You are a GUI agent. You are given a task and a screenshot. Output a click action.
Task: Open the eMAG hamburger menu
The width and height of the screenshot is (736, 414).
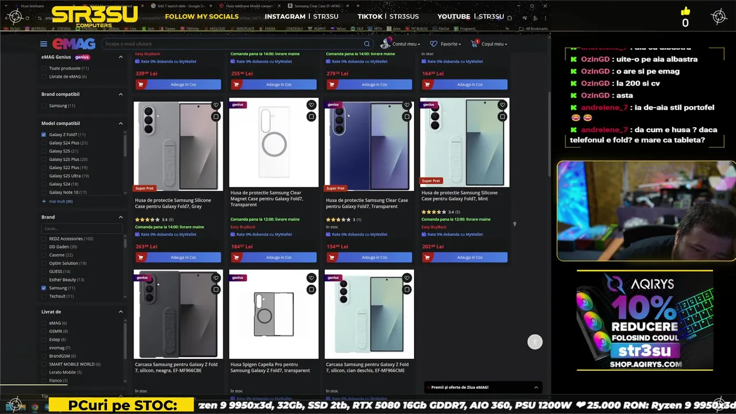pyautogui.click(x=44, y=44)
